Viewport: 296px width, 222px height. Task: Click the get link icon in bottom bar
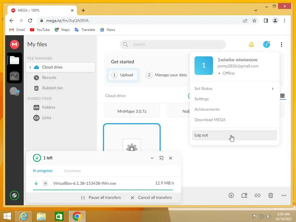coord(258,195)
